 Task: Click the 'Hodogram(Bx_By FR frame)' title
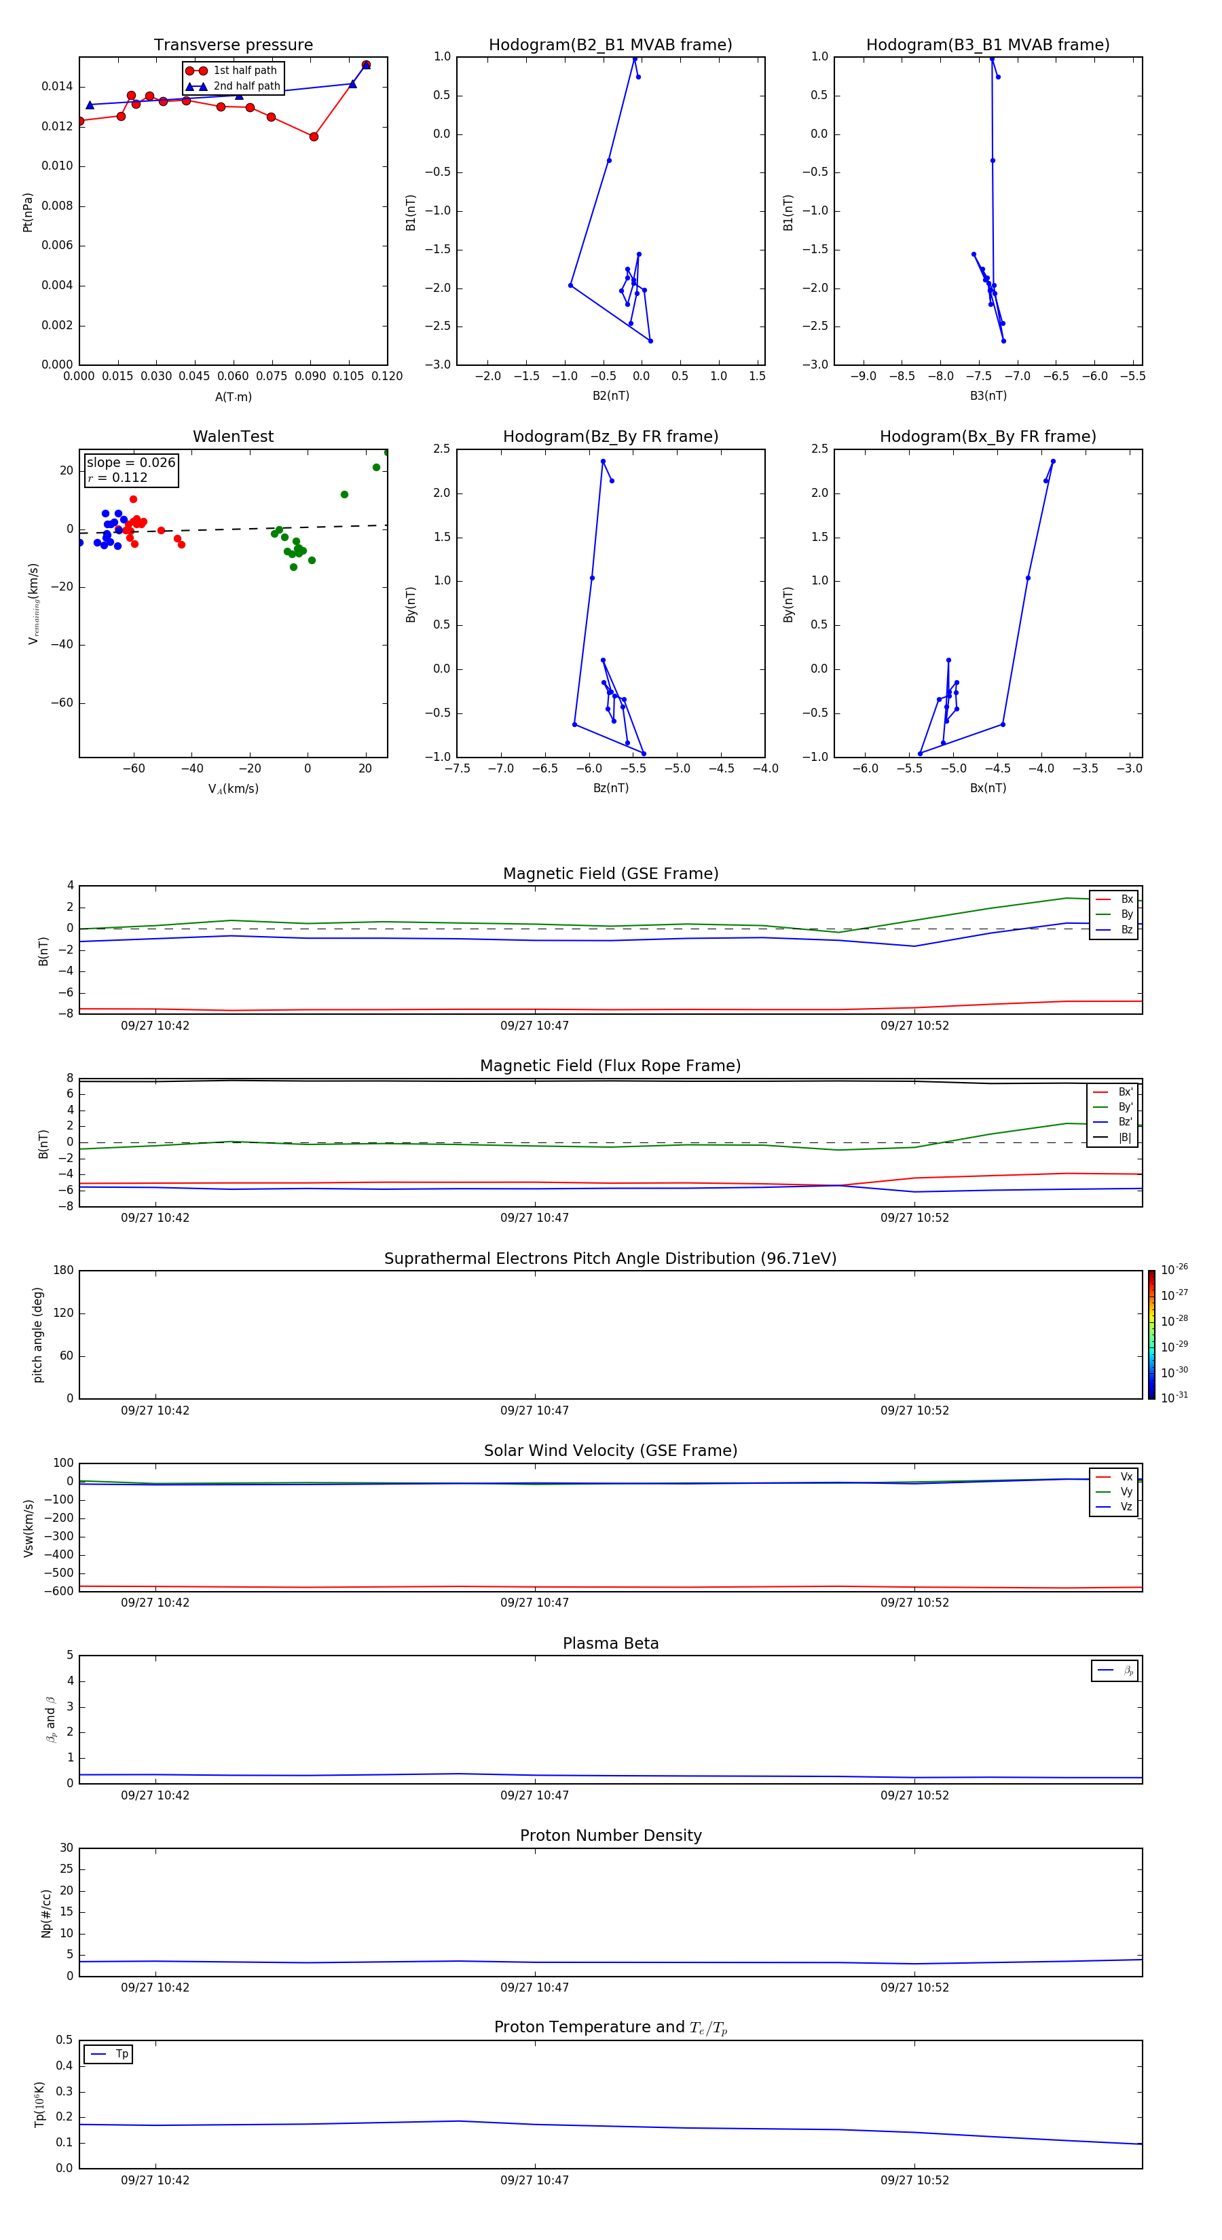click(x=988, y=436)
